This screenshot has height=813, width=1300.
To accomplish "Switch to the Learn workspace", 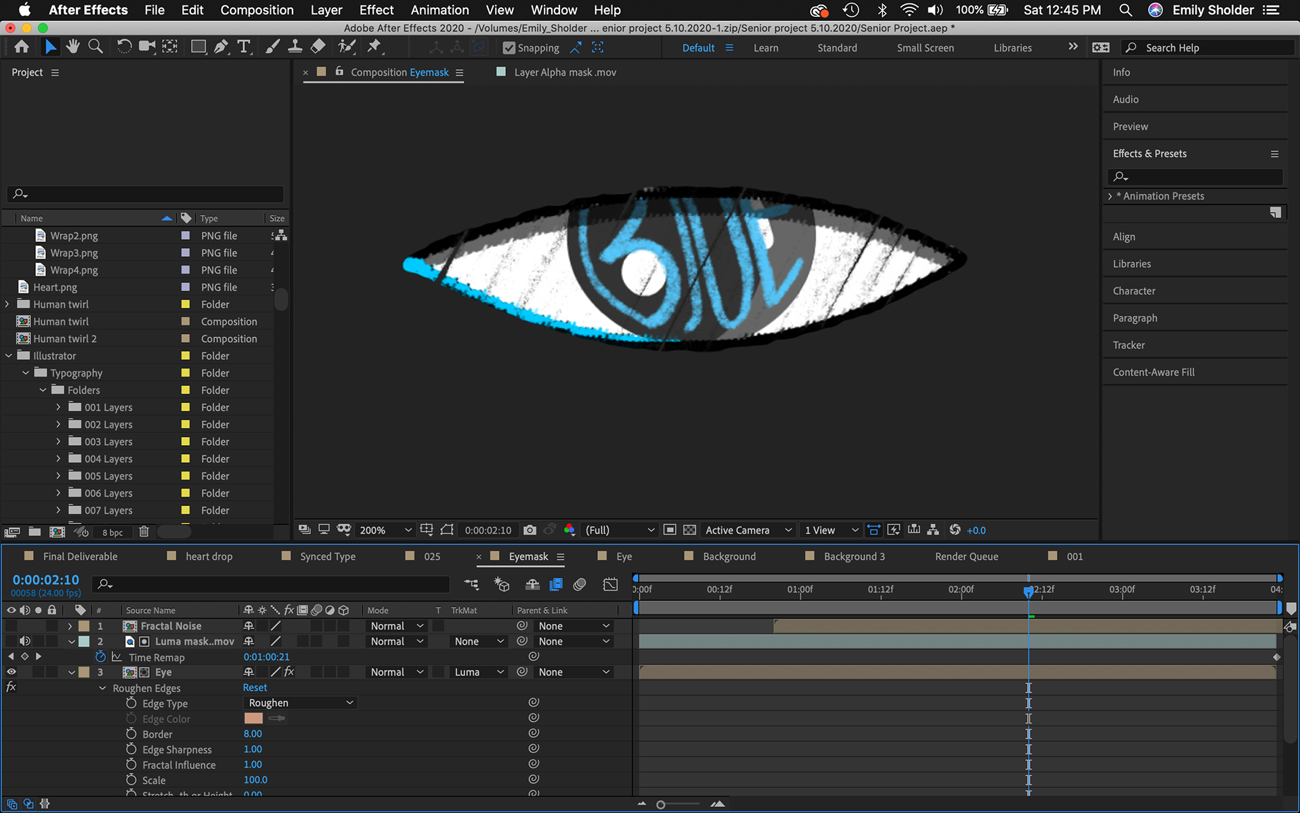I will click(766, 48).
